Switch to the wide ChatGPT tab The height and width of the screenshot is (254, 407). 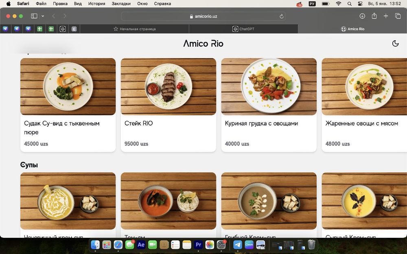coord(243,29)
